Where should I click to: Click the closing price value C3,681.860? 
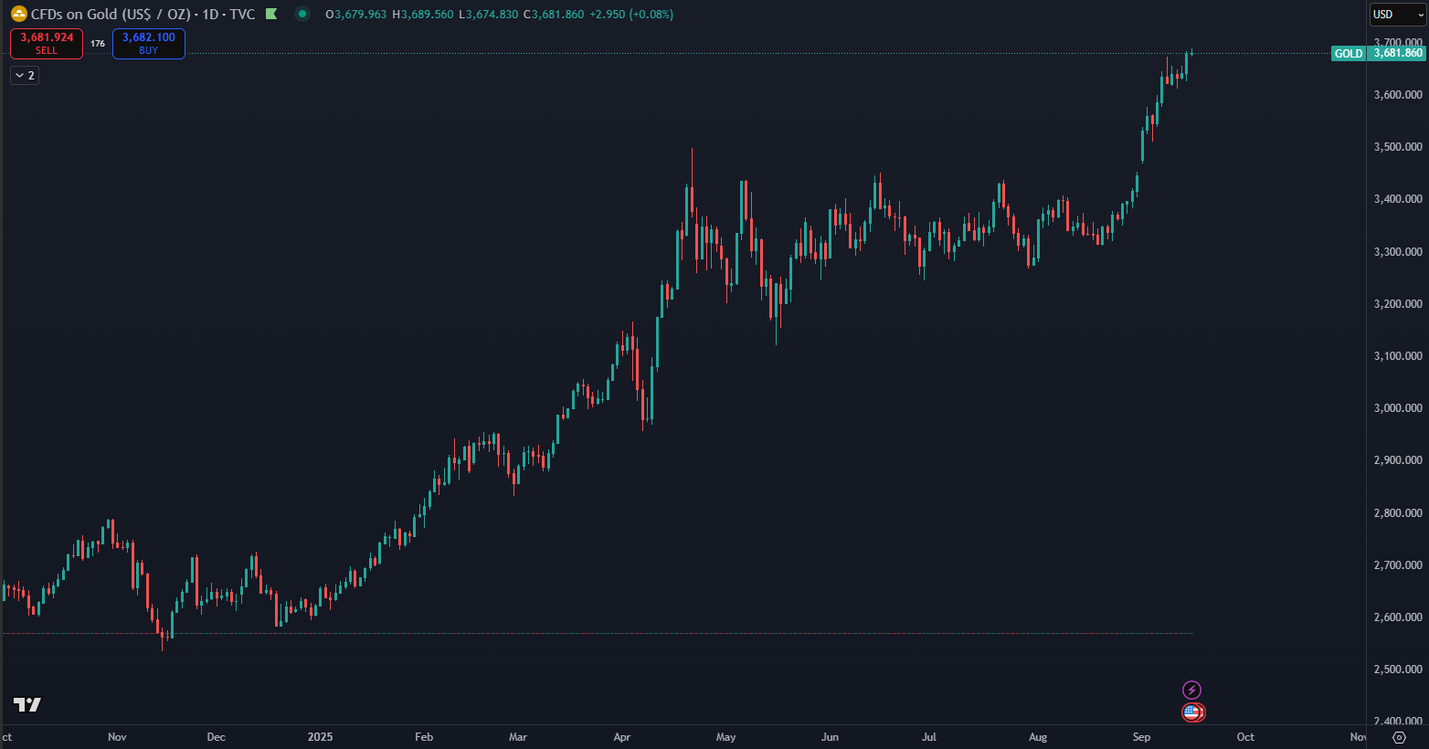tap(554, 15)
